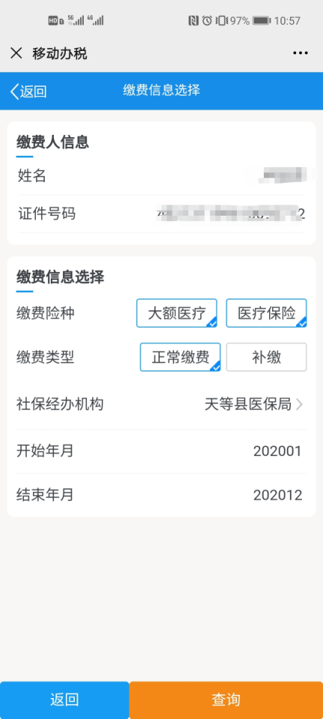This screenshot has height=719, width=323.
Task: Tap the 证件号码 field row
Action: pos(161,213)
